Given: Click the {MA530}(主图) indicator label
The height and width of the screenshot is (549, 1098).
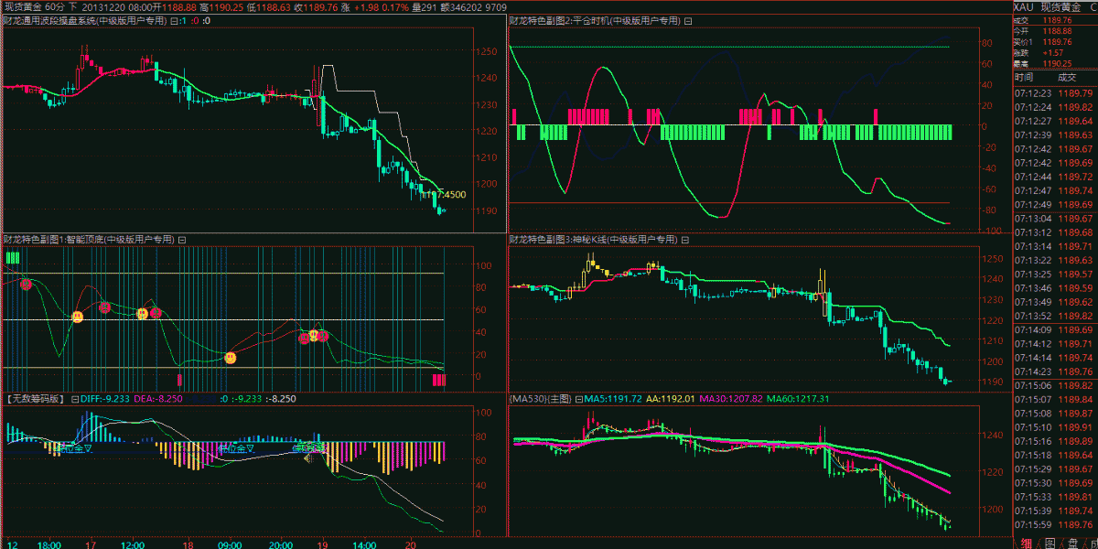Looking at the screenshot, I should pyautogui.click(x=540, y=399).
